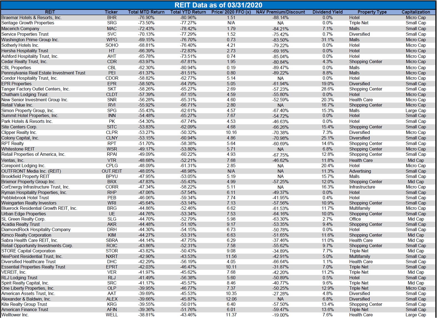The height and width of the screenshot is (318, 437).
Task: Click 'Brookfield Property REIT' cell
Action: [x=26, y=177]
